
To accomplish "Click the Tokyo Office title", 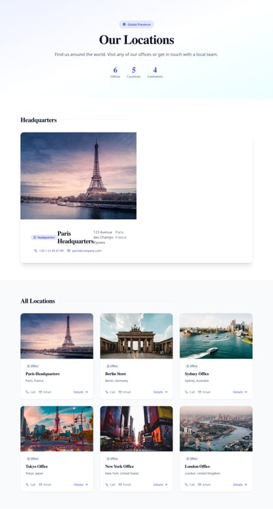I will [x=37, y=466].
